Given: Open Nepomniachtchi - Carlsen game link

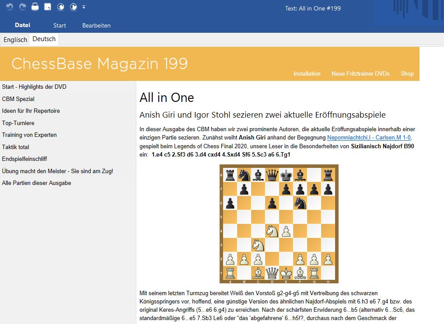Looking at the screenshot, I should pos(369,138).
